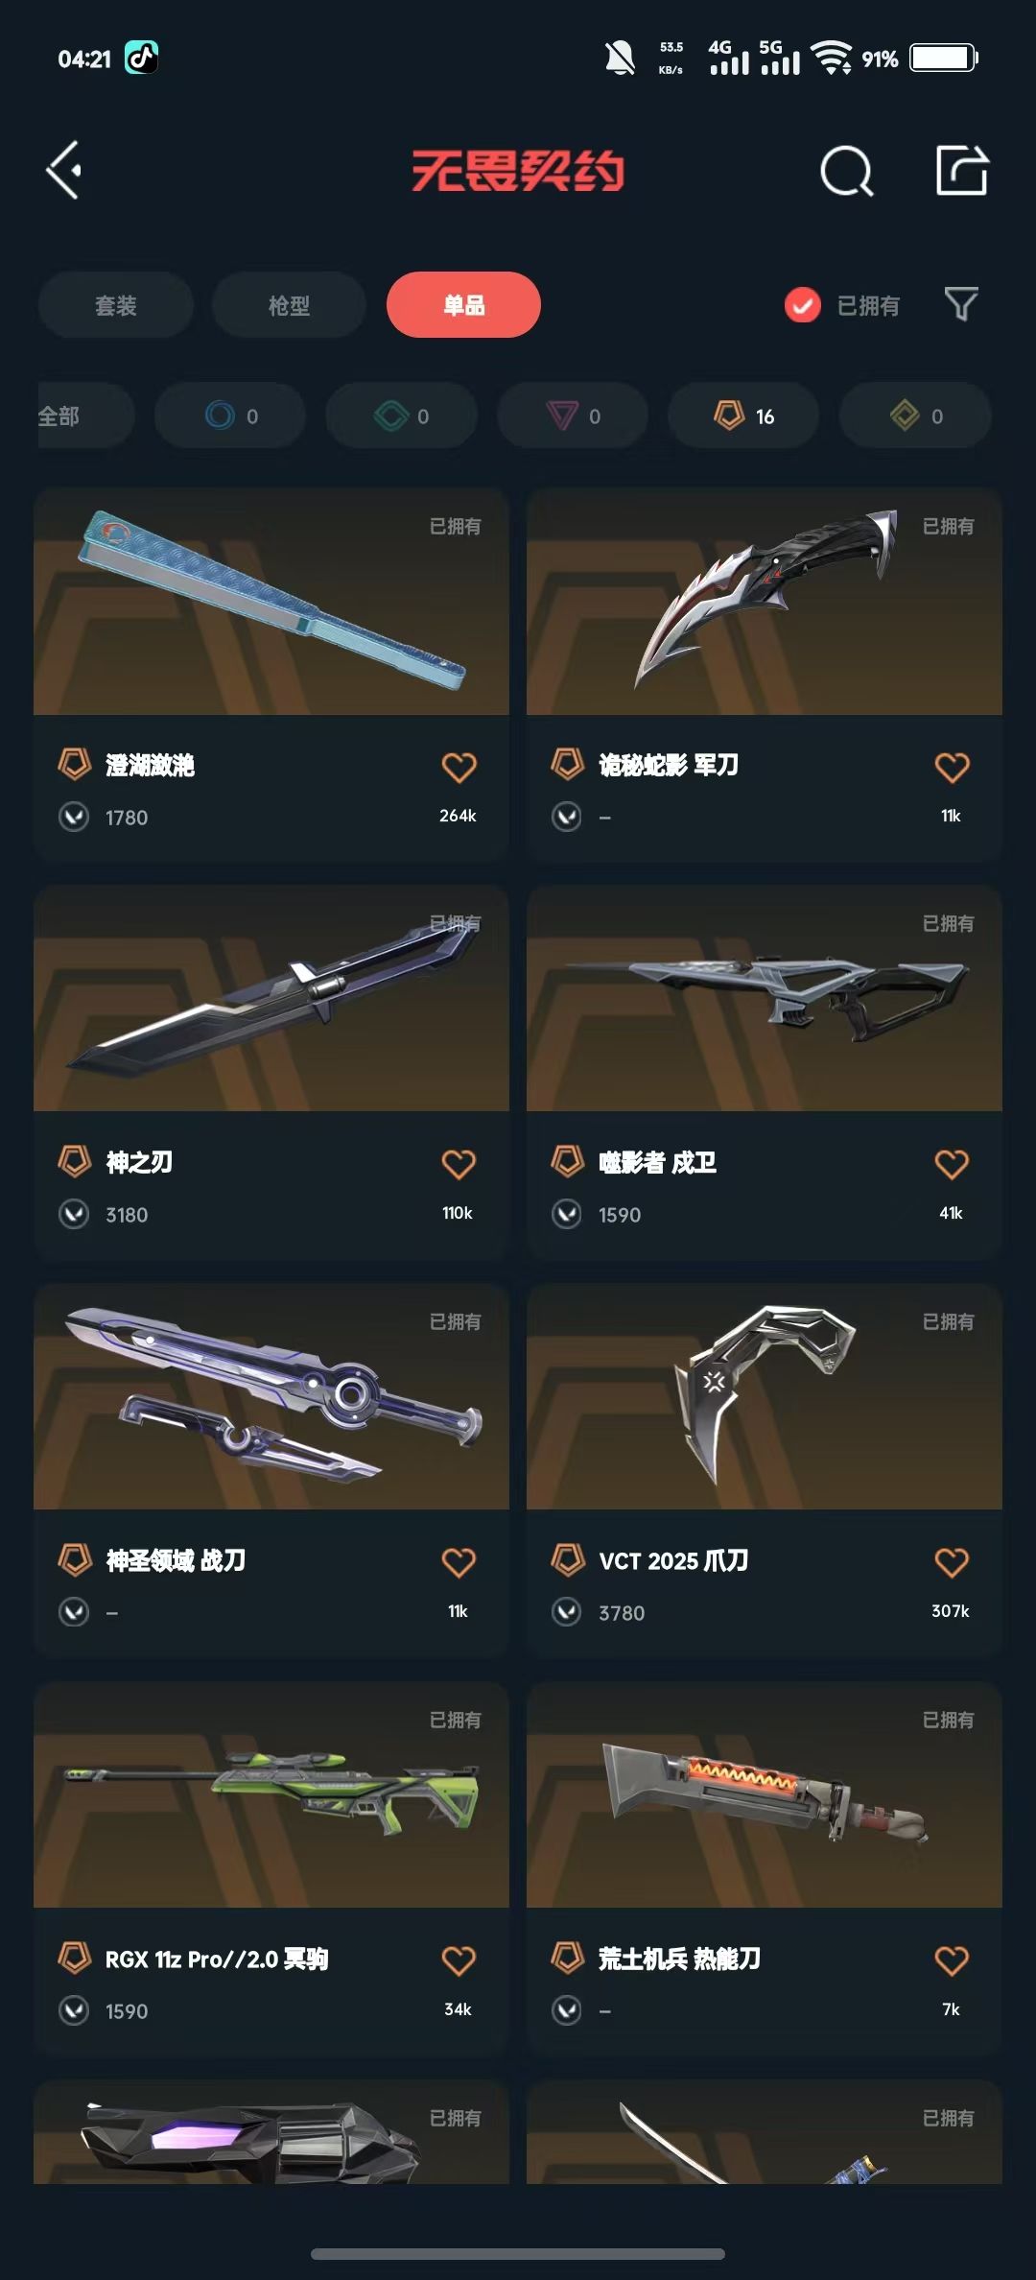The width and height of the screenshot is (1036, 2280).
Task: Open the 诡秘蛇影 军刀 knife thumbnail
Action: [765, 602]
